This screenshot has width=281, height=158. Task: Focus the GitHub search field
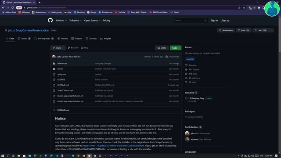tap(191, 21)
